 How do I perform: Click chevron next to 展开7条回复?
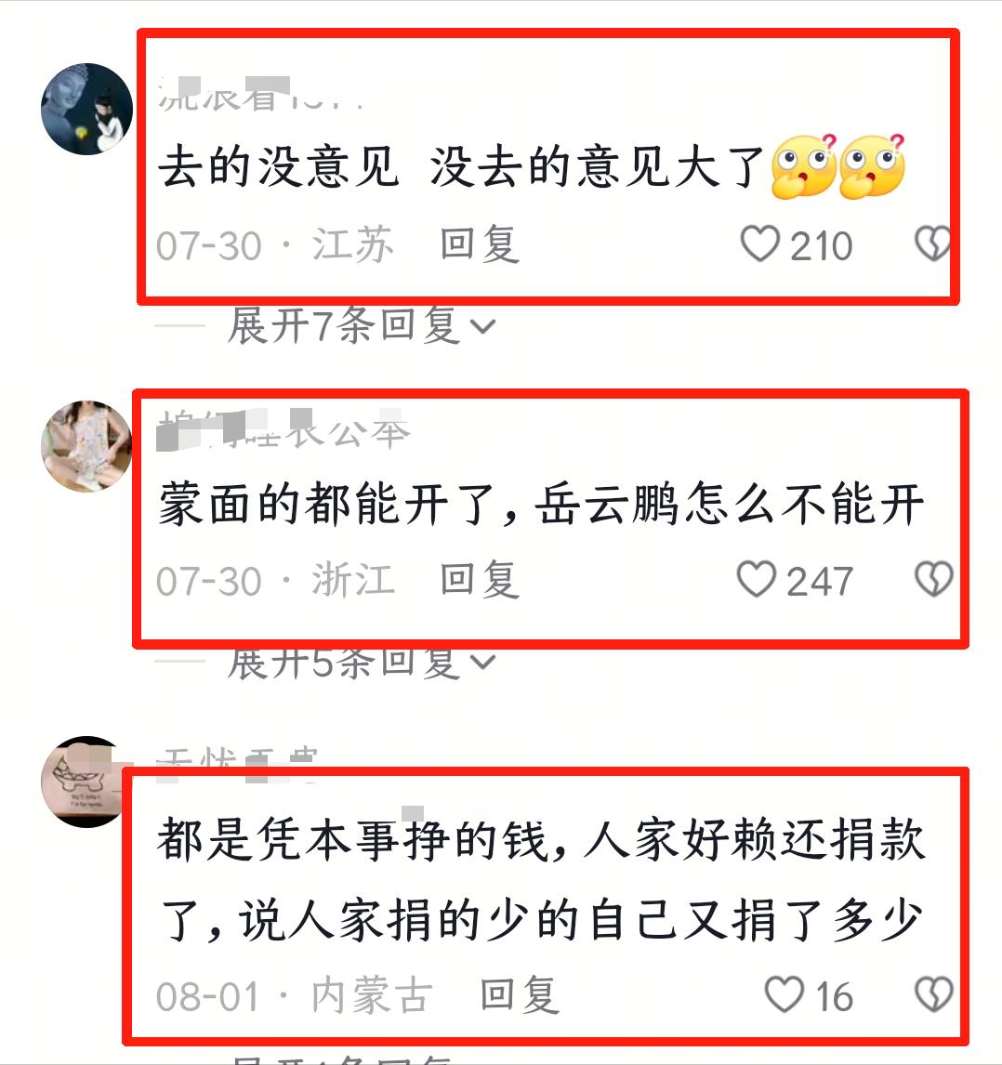click(x=482, y=327)
